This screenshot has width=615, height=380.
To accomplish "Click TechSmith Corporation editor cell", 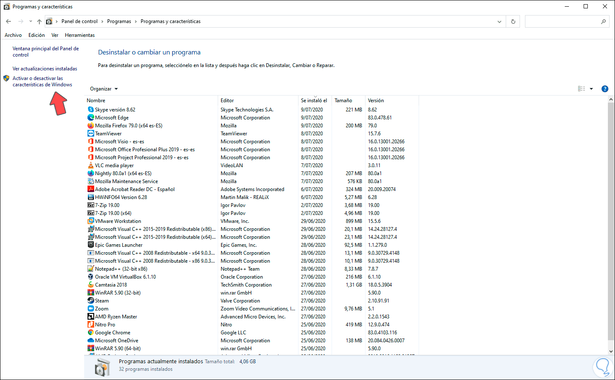I will coord(246,285).
